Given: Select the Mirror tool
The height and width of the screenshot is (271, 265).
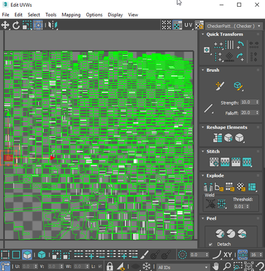Looking at the screenshot, I should [53, 25].
